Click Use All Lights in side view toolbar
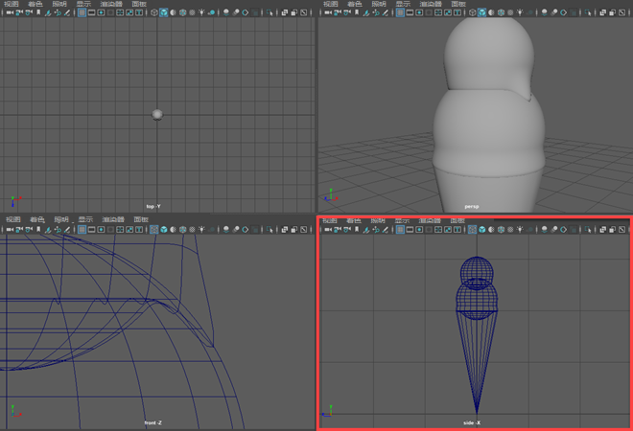The width and height of the screenshot is (633, 431). click(520, 230)
